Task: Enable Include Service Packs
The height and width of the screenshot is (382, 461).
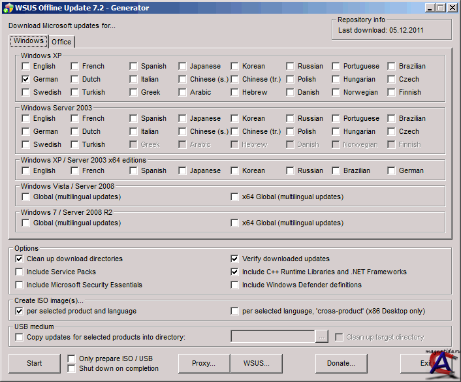Action: (20, 272)
